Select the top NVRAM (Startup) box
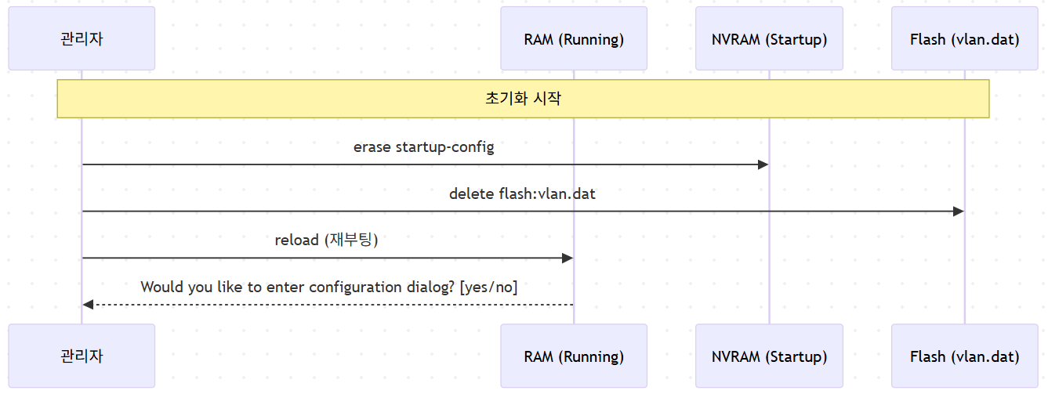The height and width of the screenshot is (394, 1048). pos(769,38)
